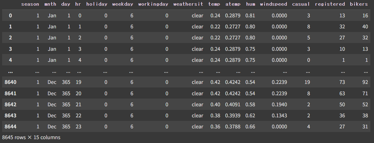Click bikers value 92 in row 8640
The height and width of the screenshot is (143, 374).
[x=365, y=82]
